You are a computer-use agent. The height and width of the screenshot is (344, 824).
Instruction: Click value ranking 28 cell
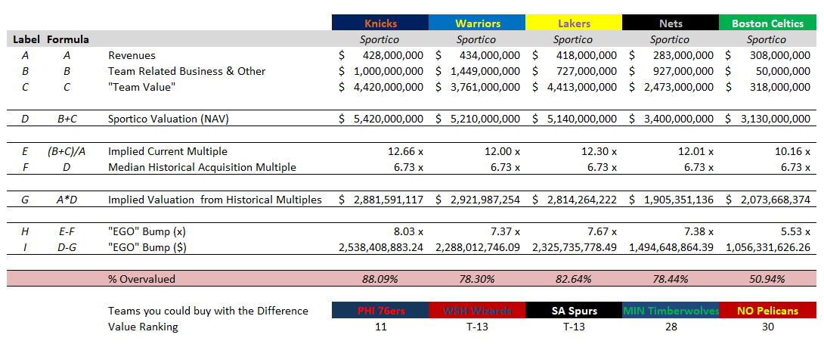[x=670, y=327]
